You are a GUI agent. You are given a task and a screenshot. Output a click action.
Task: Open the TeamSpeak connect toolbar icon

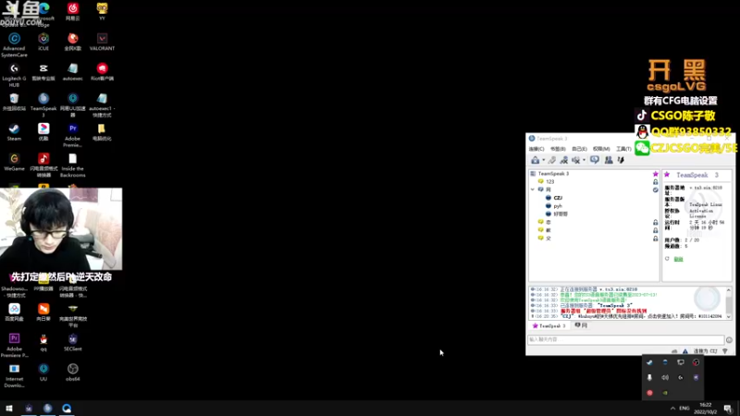coord(535,160)
